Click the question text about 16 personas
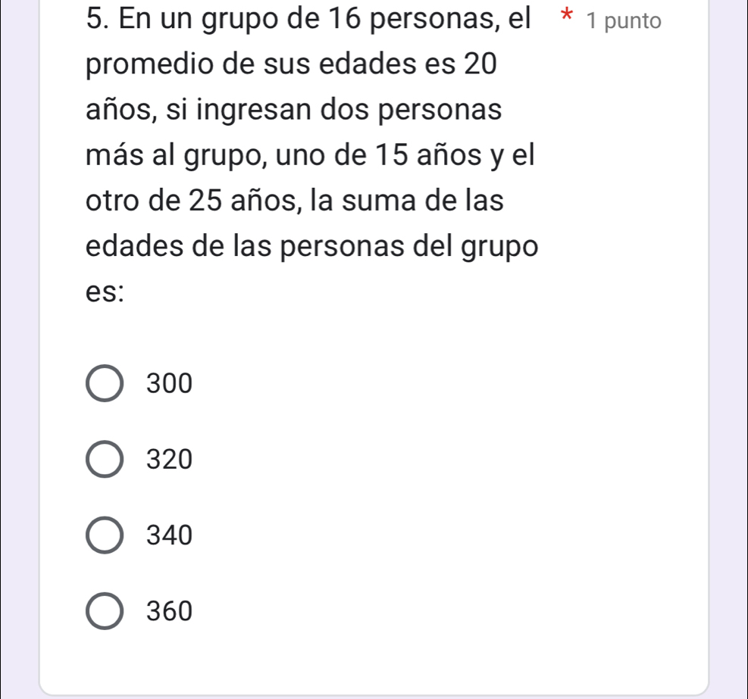Image resolution: width=748 pixels, height=699 pixels. click(303, 18)
